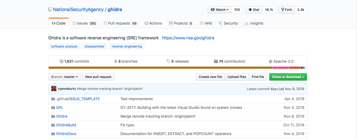The width and height of the screenshot is (357, 139).
Task: Open latest commit 6bac1a8
Action: click(277, 89)
